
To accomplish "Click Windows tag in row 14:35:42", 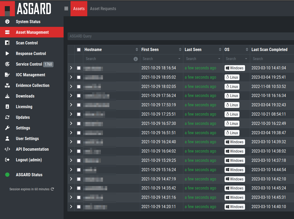I will click(235, 188).
